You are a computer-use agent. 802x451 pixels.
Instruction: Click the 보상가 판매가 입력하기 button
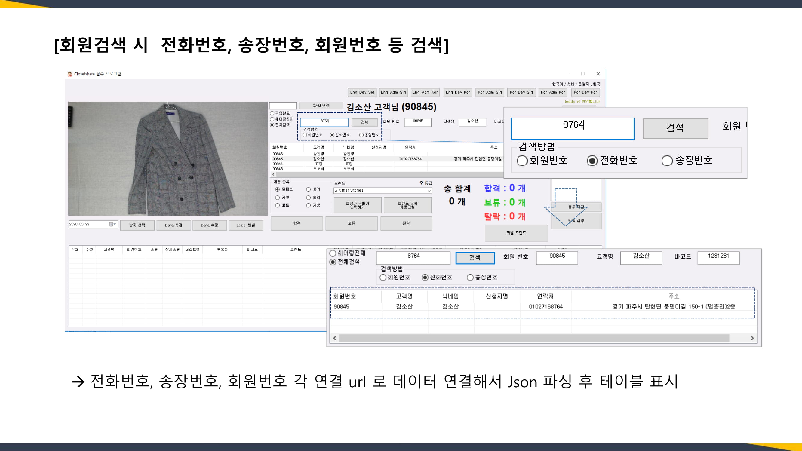358,205
